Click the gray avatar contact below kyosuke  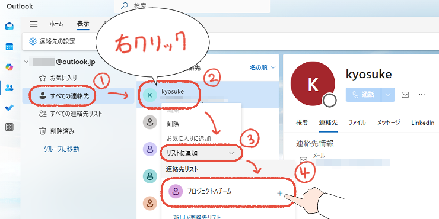pos(149,122)
